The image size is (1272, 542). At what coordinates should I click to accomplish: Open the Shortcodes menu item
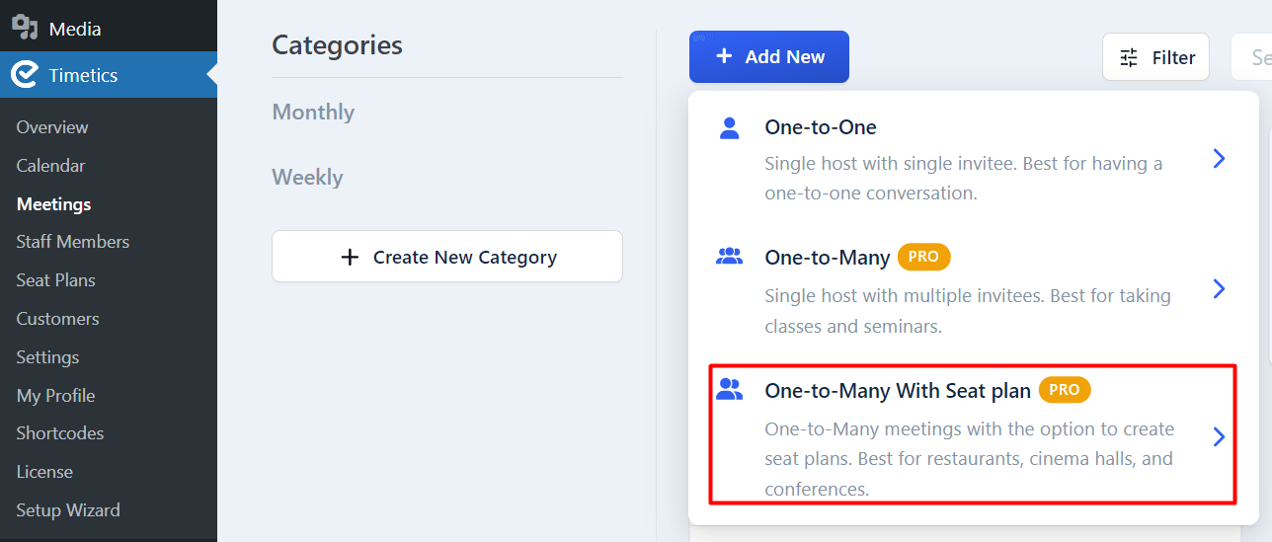(60, 433)
